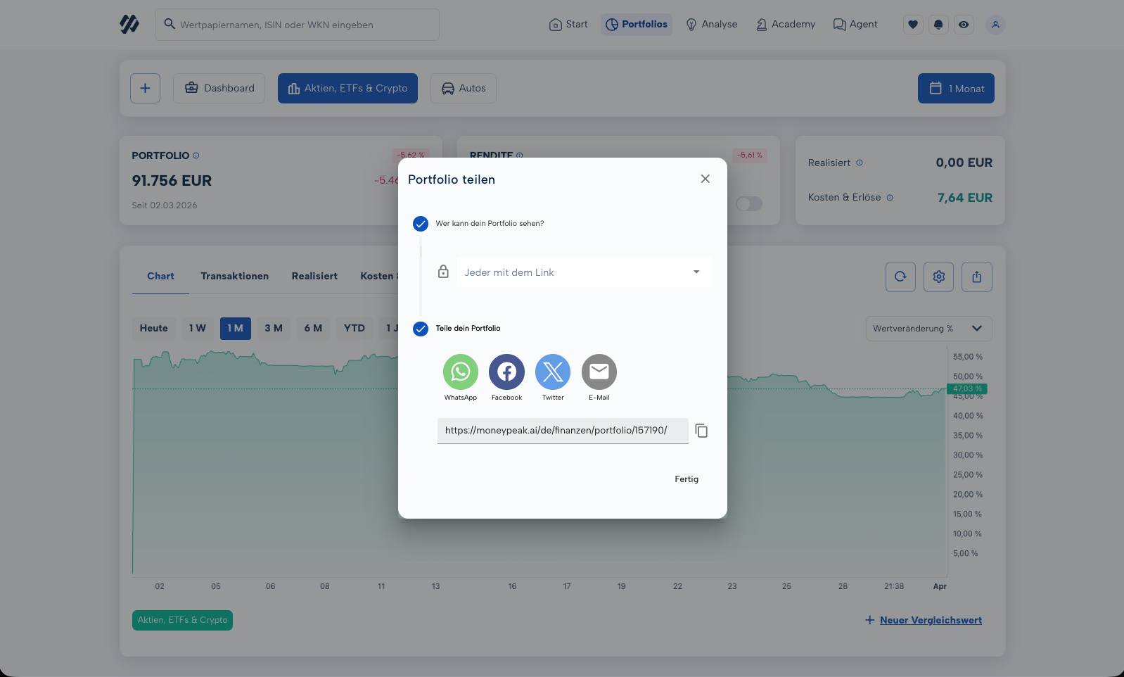Screen dimensions: 1124x677
Task: Open the chart settings gear icon
Action: [x=938, y=277]
